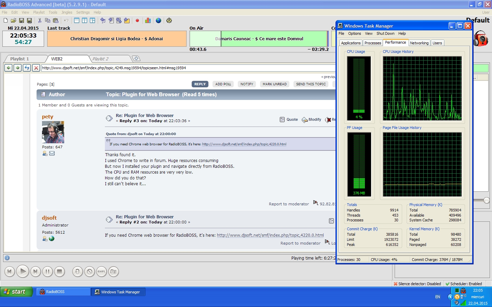Open Task Manager Options menu
The image size is (492, 307).
355,33
